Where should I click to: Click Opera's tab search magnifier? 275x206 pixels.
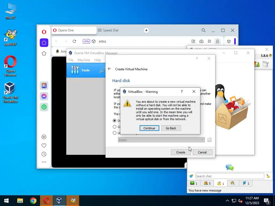[x=204, y=30]
